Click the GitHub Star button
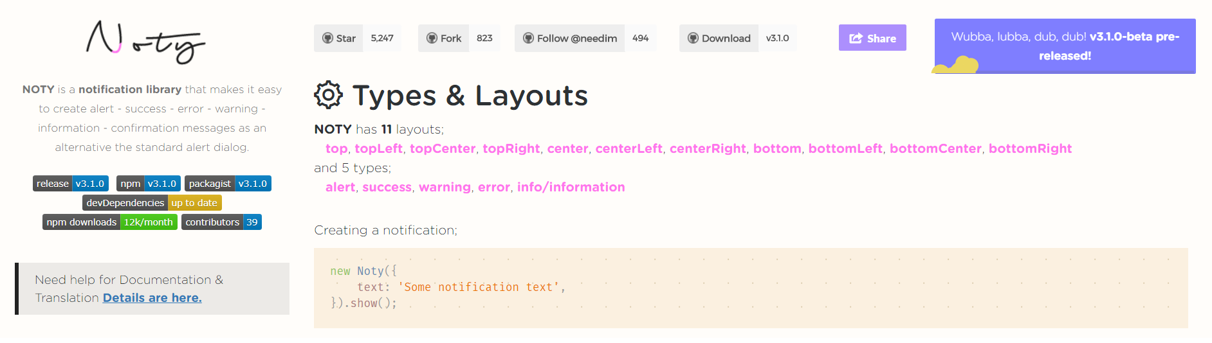This screenshot has width=1212, height=343. coord(339,39)
